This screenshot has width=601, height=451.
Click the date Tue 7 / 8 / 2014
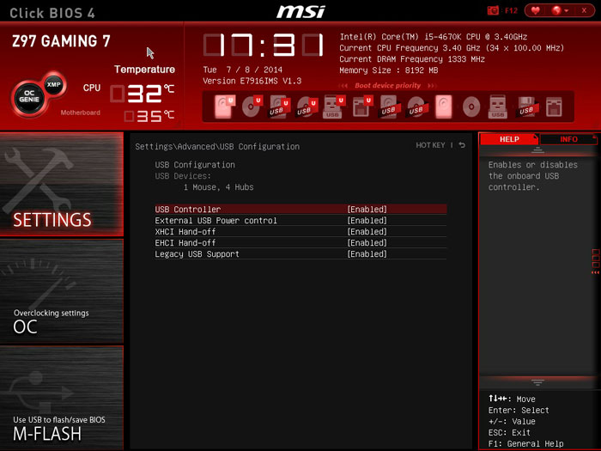click(243, 70)
